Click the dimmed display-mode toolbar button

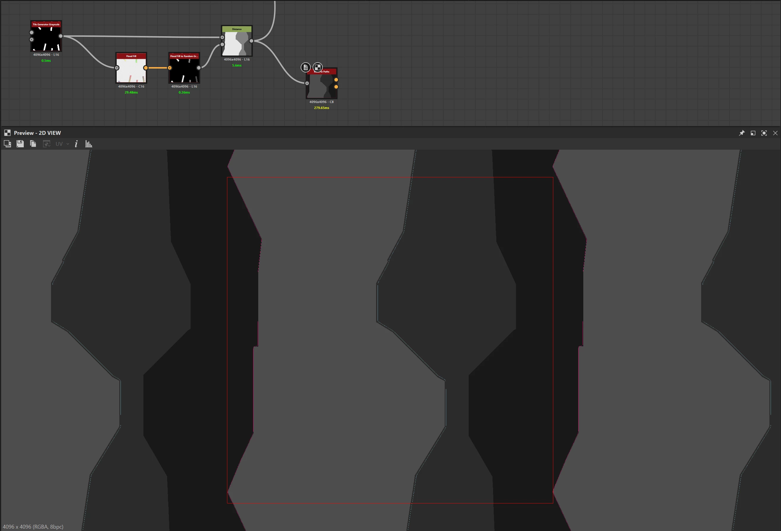tap(46, 144)
